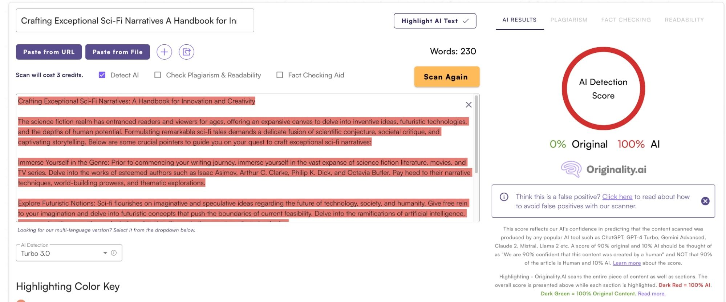Click info icon beside Turbo 3.0
The image size is (726, 302).
(x=114, y=253)
